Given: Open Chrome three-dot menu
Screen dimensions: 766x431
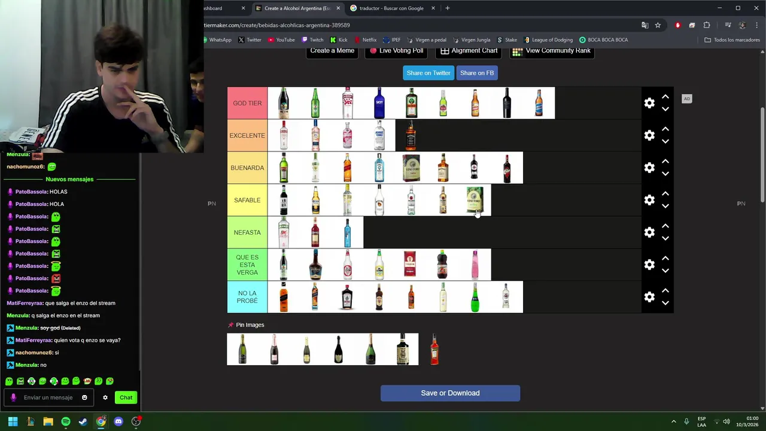Looking at the screenshot, I should (756, 25).
